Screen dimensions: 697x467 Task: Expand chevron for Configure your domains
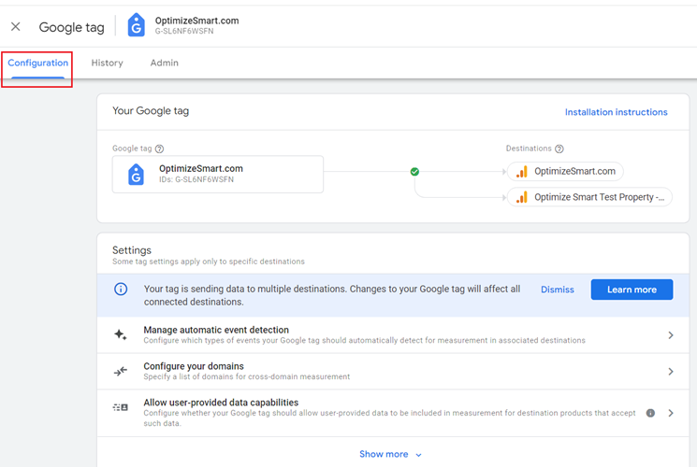(671, 372)
